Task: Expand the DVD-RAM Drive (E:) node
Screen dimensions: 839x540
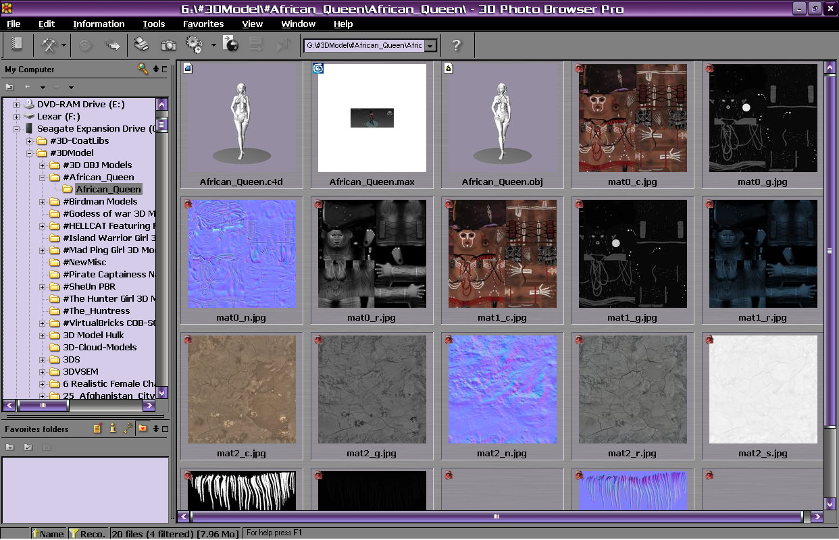Action: [17, 105]
